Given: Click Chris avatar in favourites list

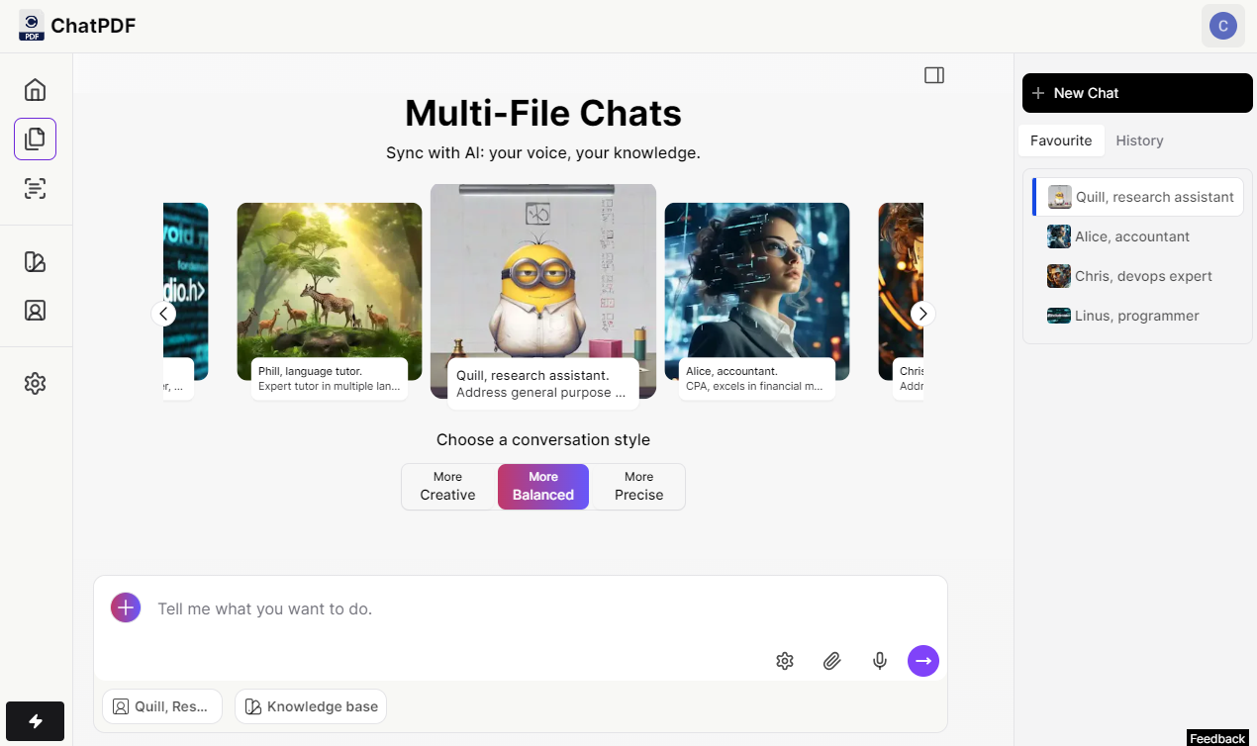Looking at the screenshot, I should (x=1059, y=276).
